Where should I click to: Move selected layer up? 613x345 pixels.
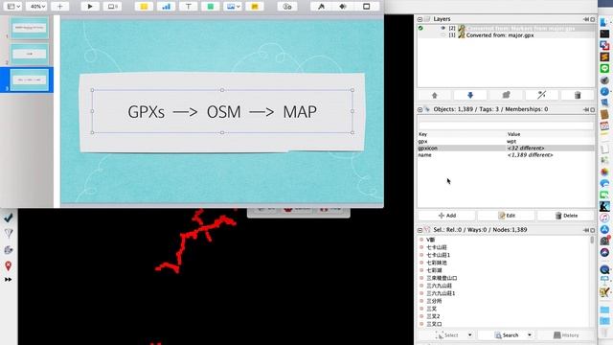tap(434, 95)
